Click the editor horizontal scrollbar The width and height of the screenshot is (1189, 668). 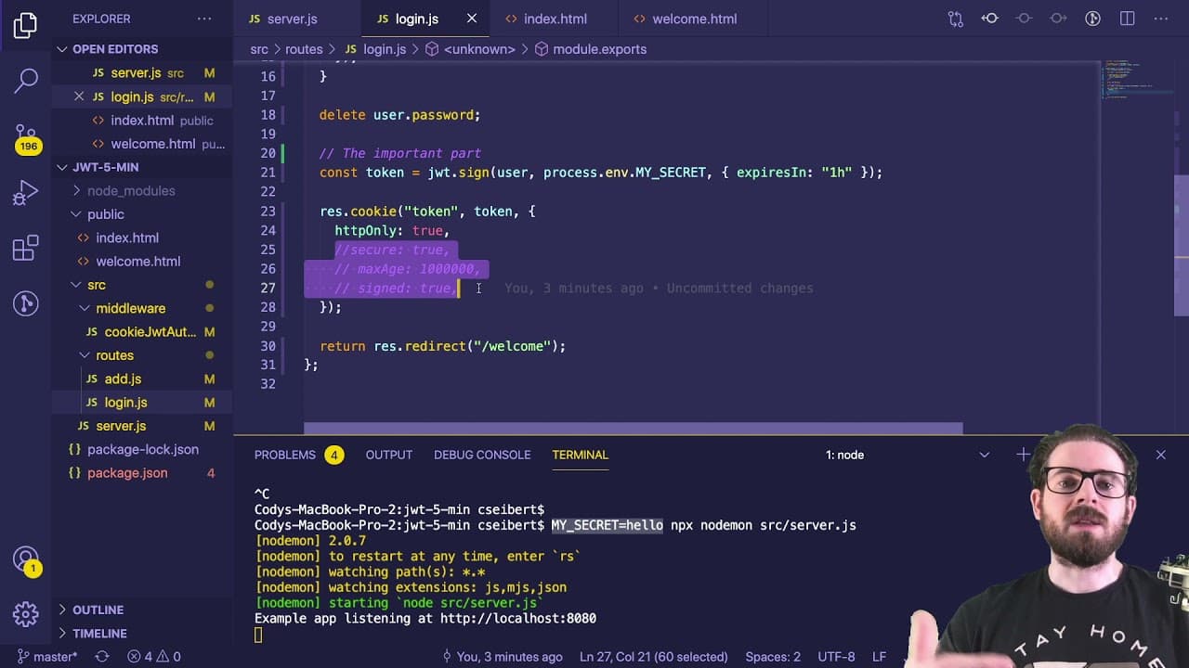(633, 429)
